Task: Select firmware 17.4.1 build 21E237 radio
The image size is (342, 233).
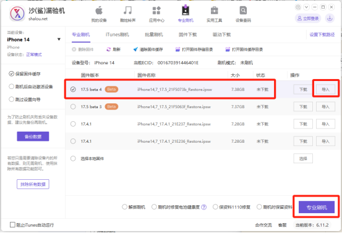Action: pyautogui.click(x=73, y=124)
